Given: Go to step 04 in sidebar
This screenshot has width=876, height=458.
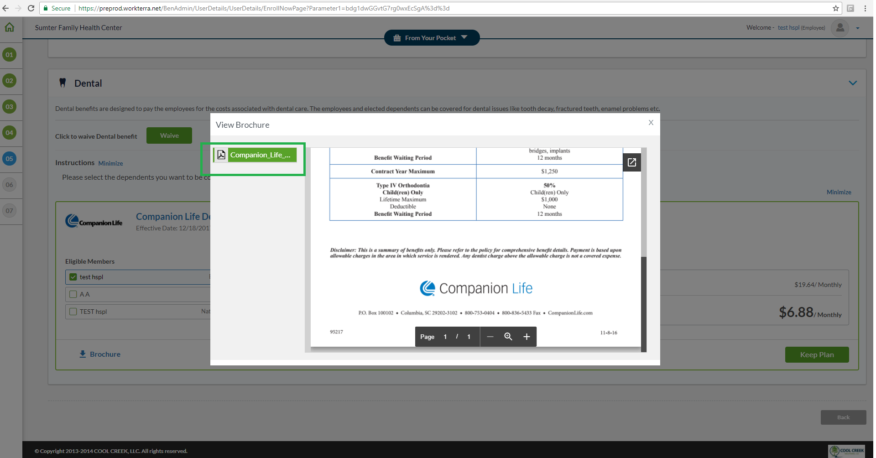Looking at the screenshot, I should click(9, 133).
